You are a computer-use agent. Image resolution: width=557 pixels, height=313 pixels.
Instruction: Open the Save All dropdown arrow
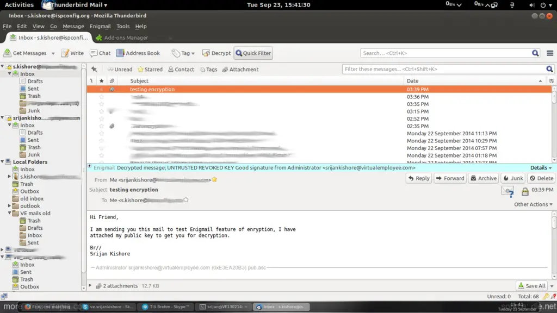(552, 286)
